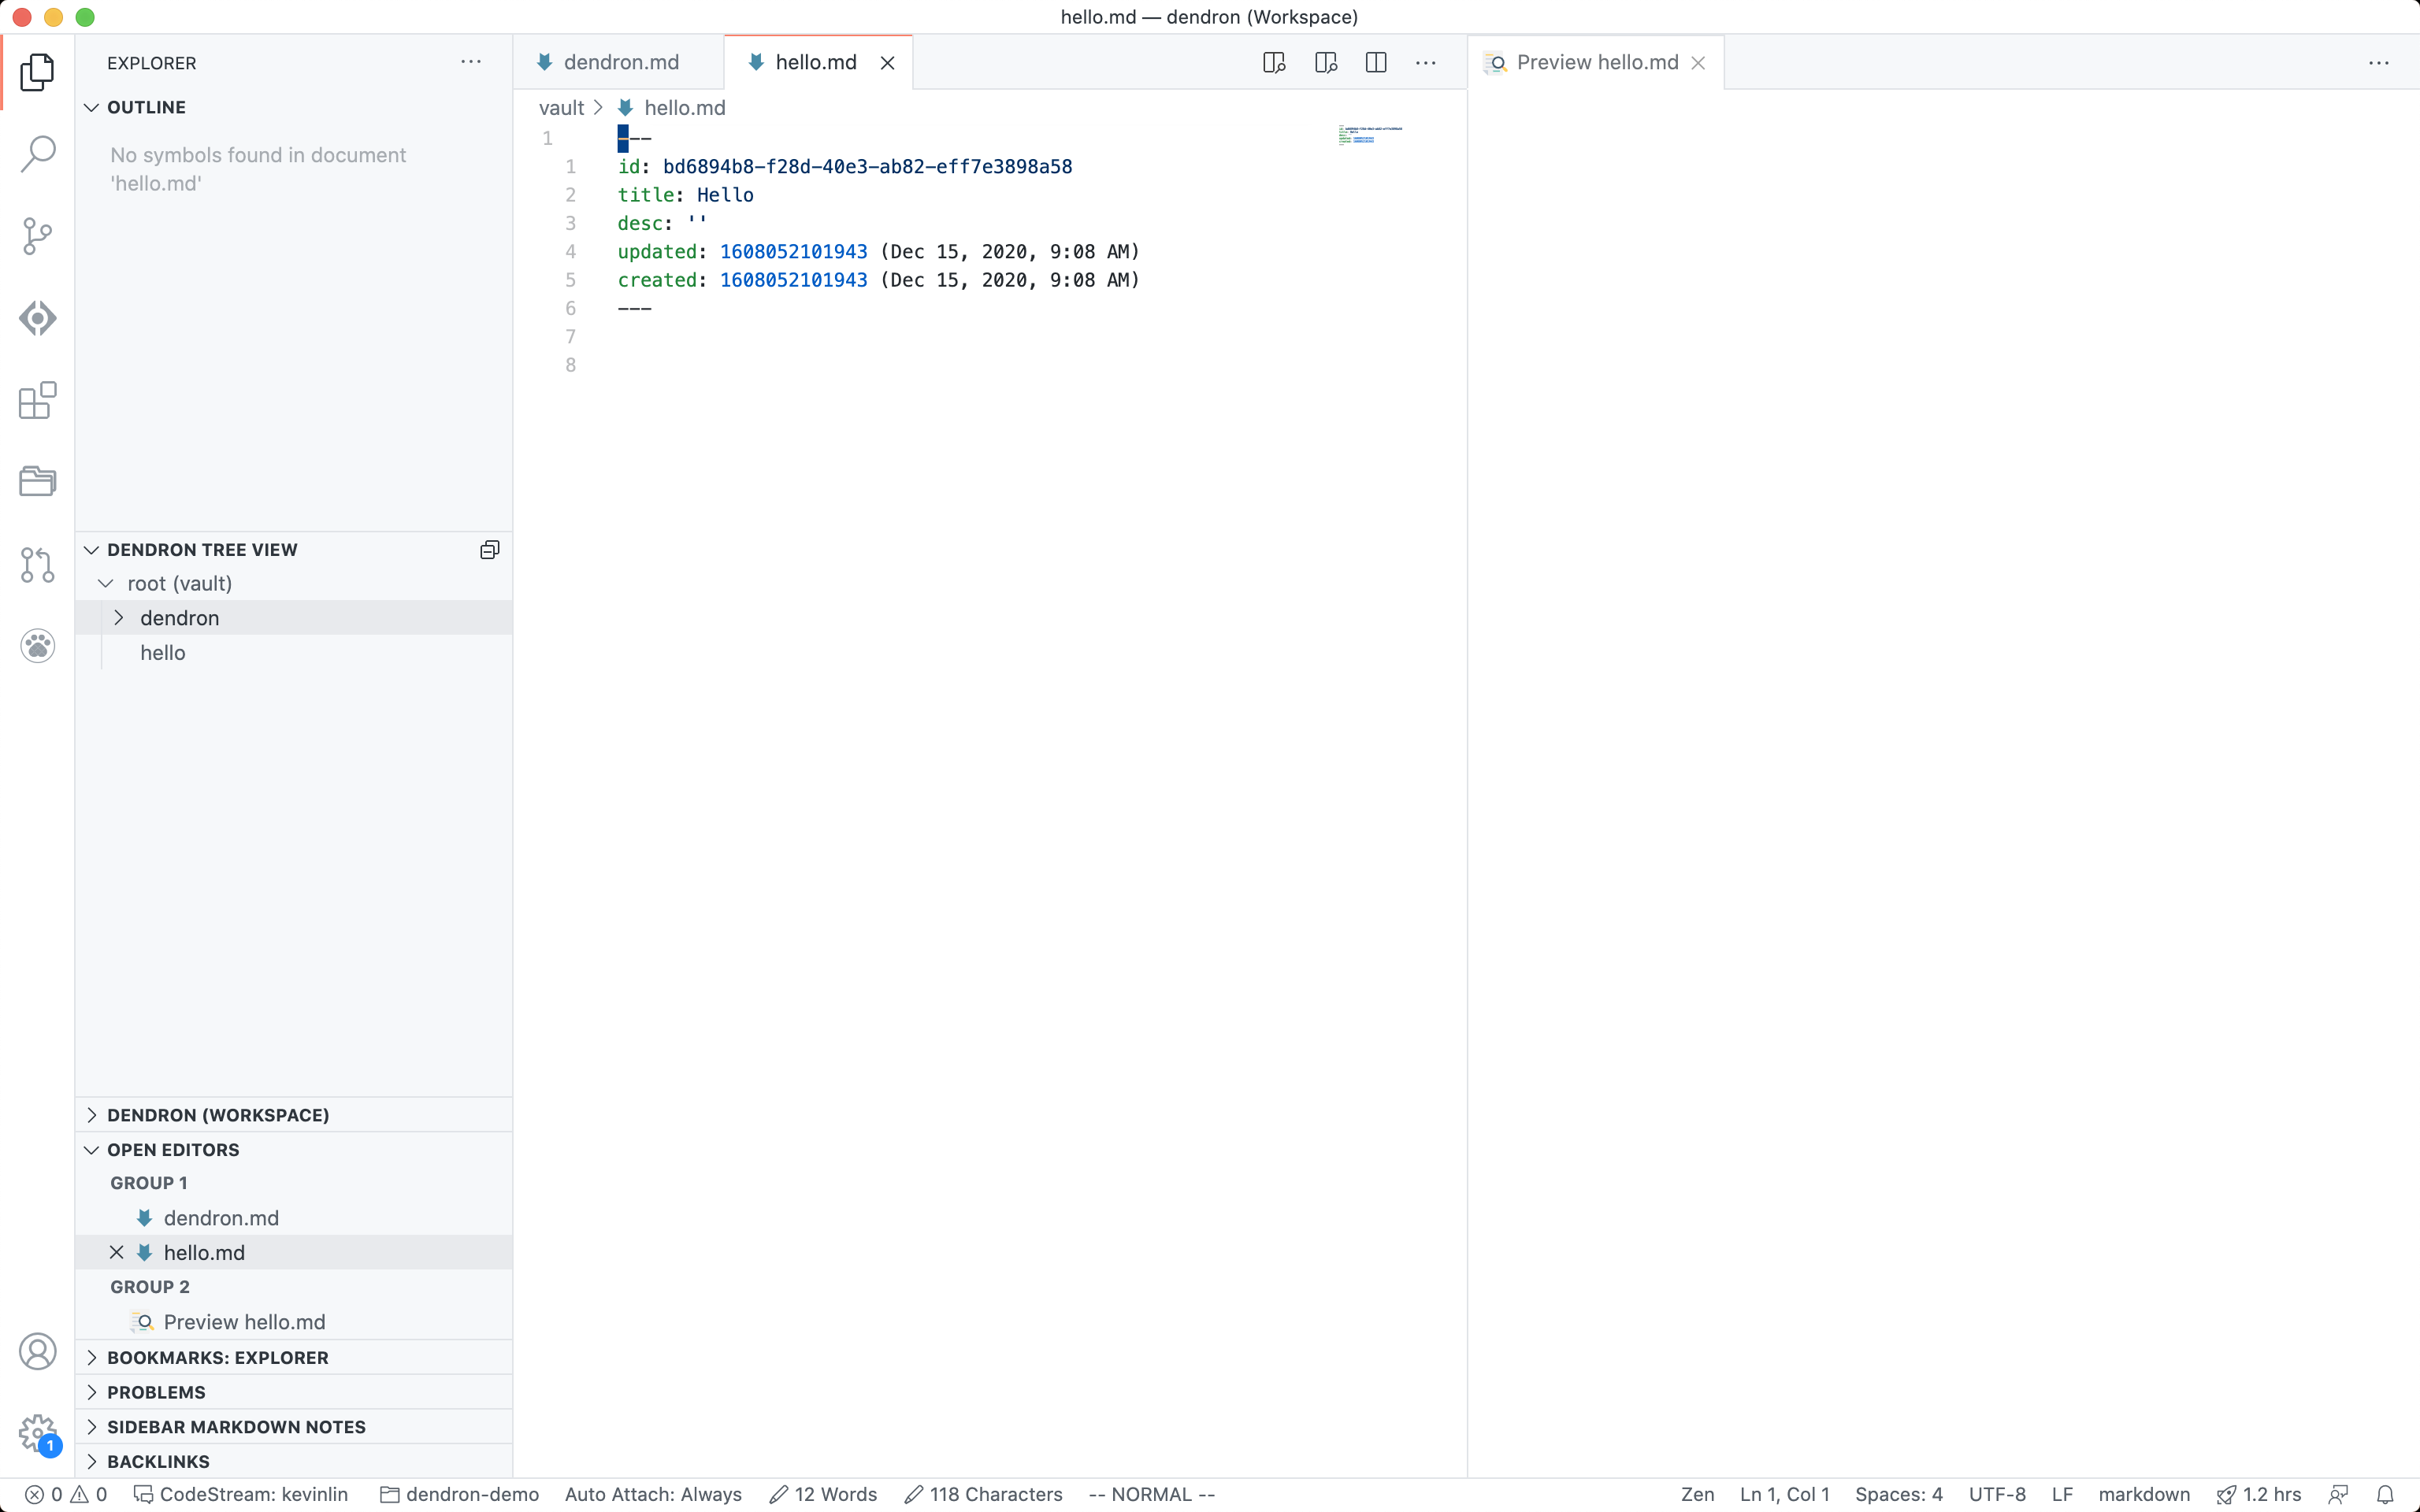Toggle Zen mode in status bar
Viewport: 2420px width, 1512px height.
coord(1697,1494)
